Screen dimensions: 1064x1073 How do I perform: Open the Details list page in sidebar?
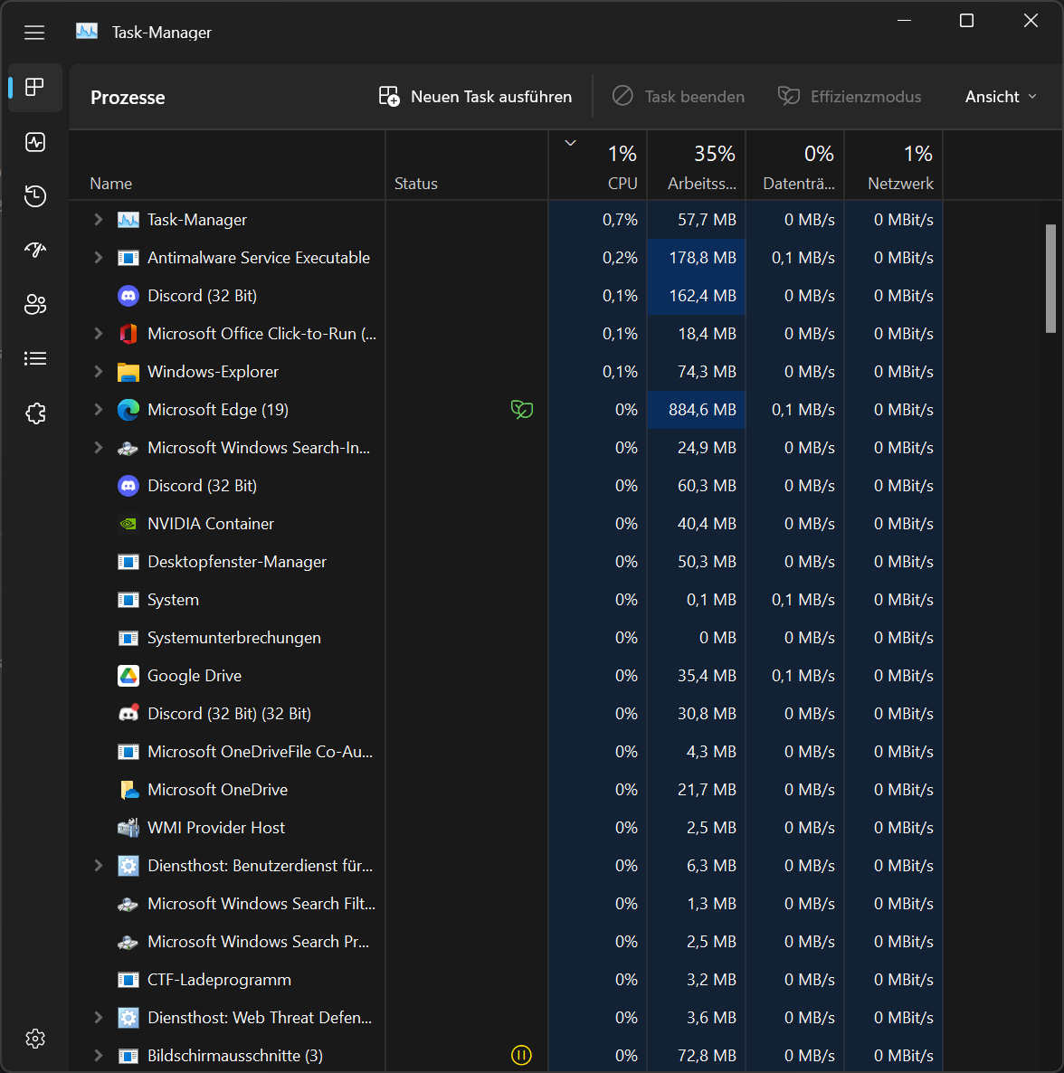(x=35, y=358)
